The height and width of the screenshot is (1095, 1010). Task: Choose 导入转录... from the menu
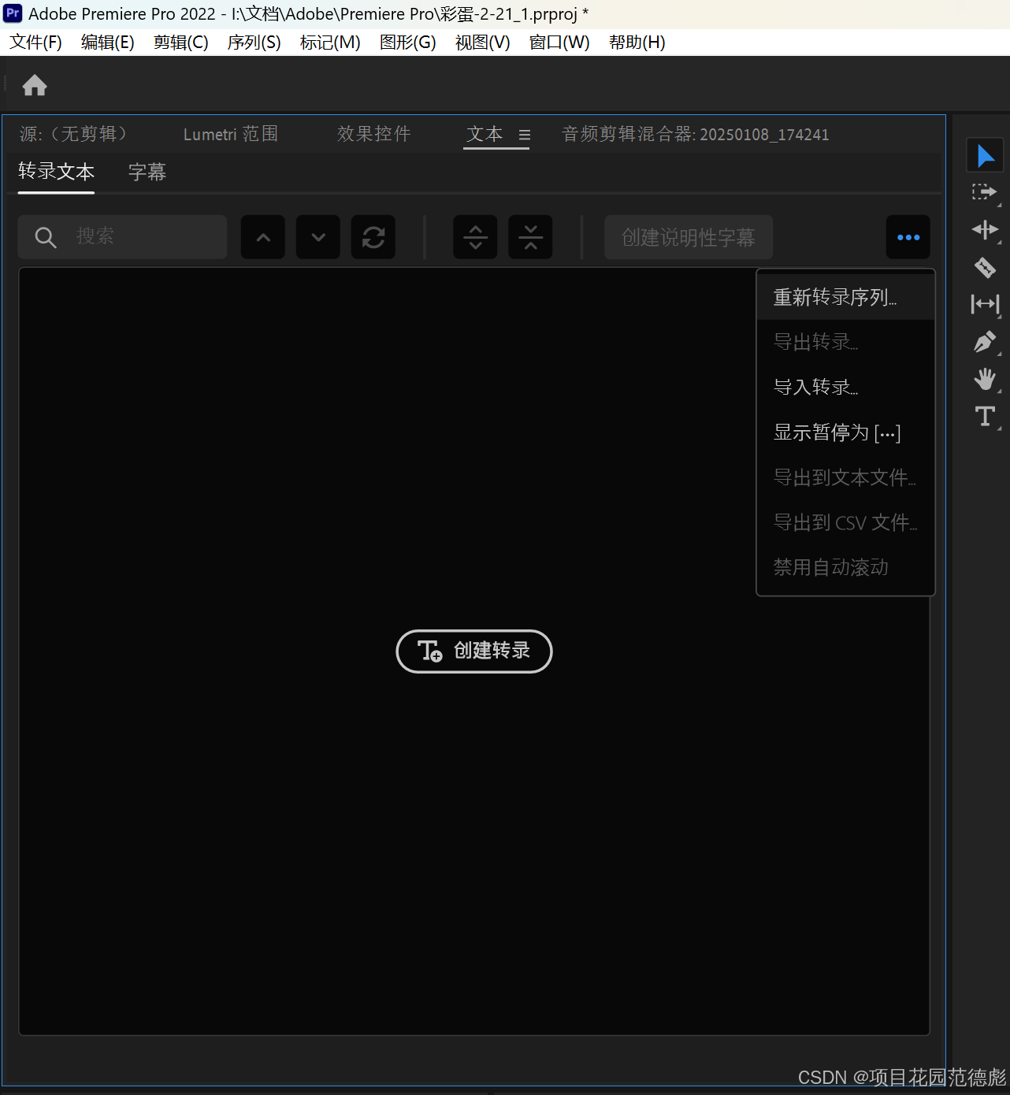(845, 387)
